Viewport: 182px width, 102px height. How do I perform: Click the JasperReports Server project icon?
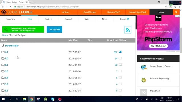144,67
